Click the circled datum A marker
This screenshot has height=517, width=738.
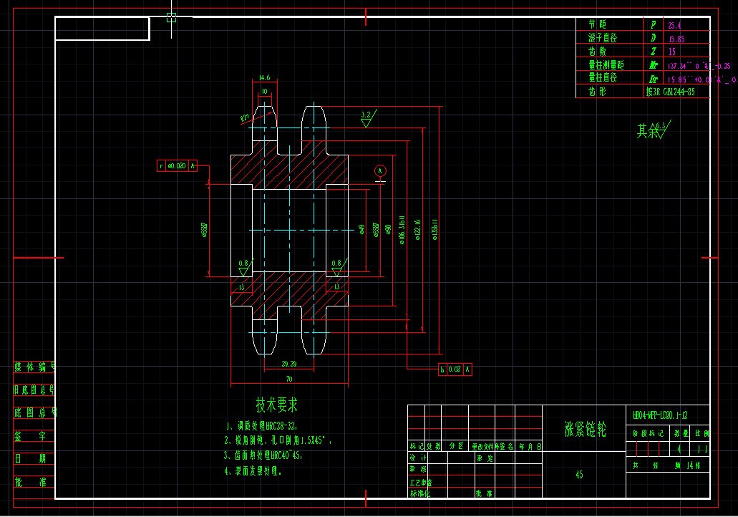(x=380, y=171)
